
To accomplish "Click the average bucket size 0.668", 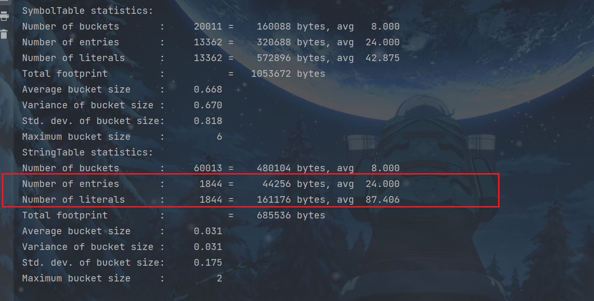I will click(x=208, y=89).
